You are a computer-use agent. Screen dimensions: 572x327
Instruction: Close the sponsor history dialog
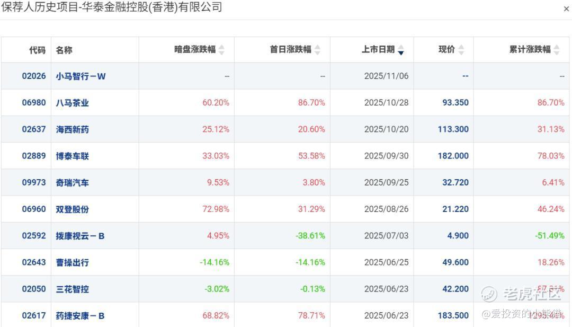click(x=566, y=9)
